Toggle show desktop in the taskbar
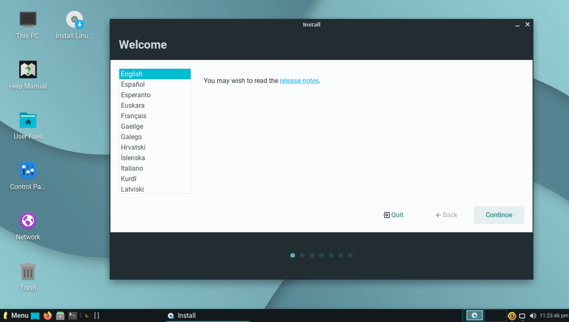569x322 pixels. click(34, 315)
